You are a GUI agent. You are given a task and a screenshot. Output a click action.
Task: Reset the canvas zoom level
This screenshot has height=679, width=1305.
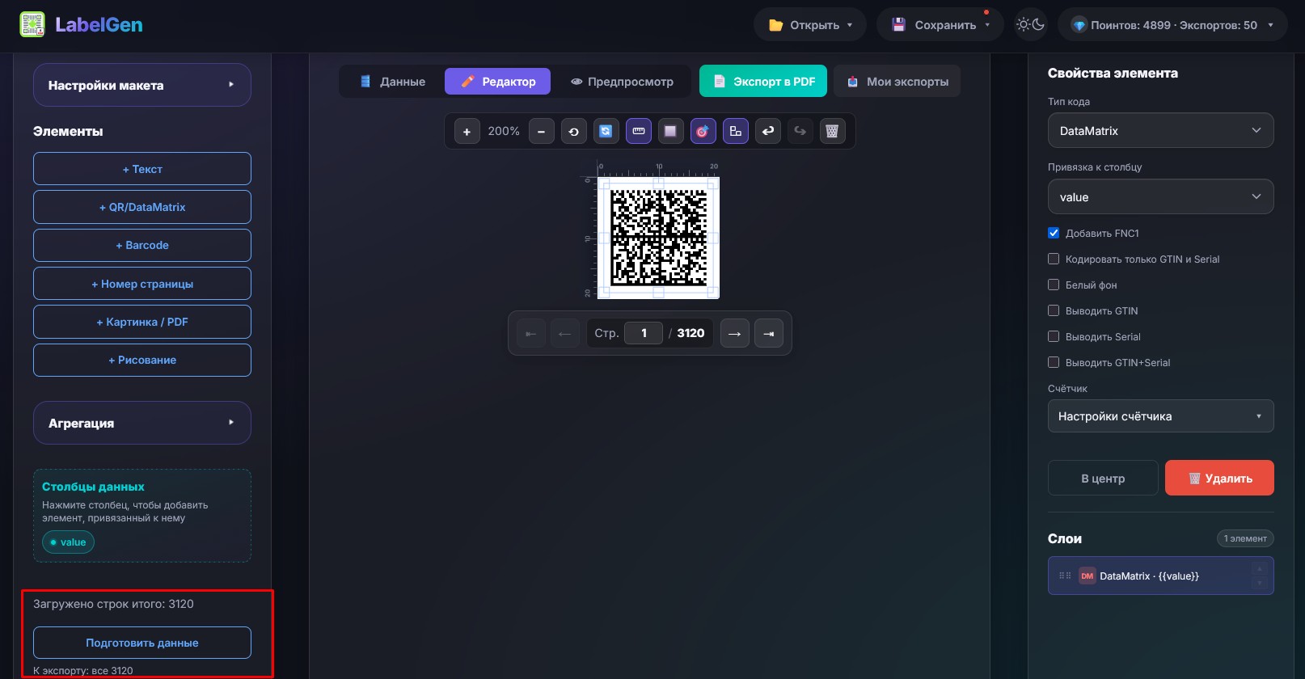[573, 131]
